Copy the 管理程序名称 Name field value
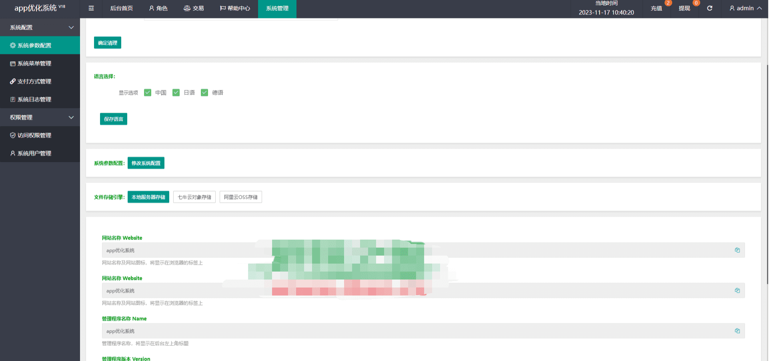 [737, 331]
